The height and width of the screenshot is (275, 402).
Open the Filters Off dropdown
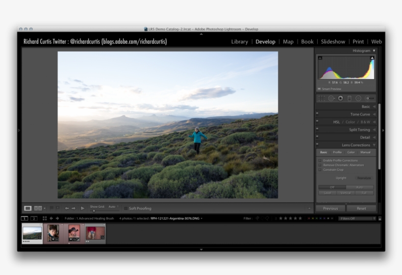(357, 218)
